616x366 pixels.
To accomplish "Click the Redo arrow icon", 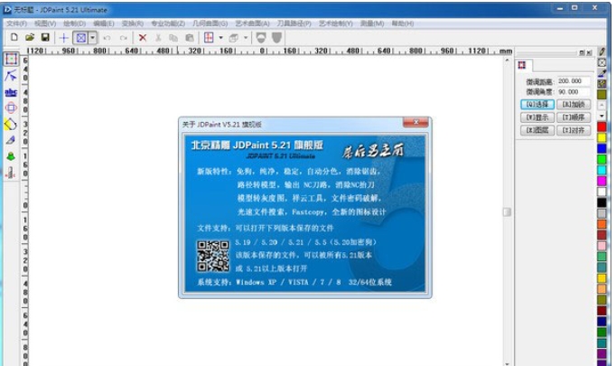I will click(x=124, y=38).
